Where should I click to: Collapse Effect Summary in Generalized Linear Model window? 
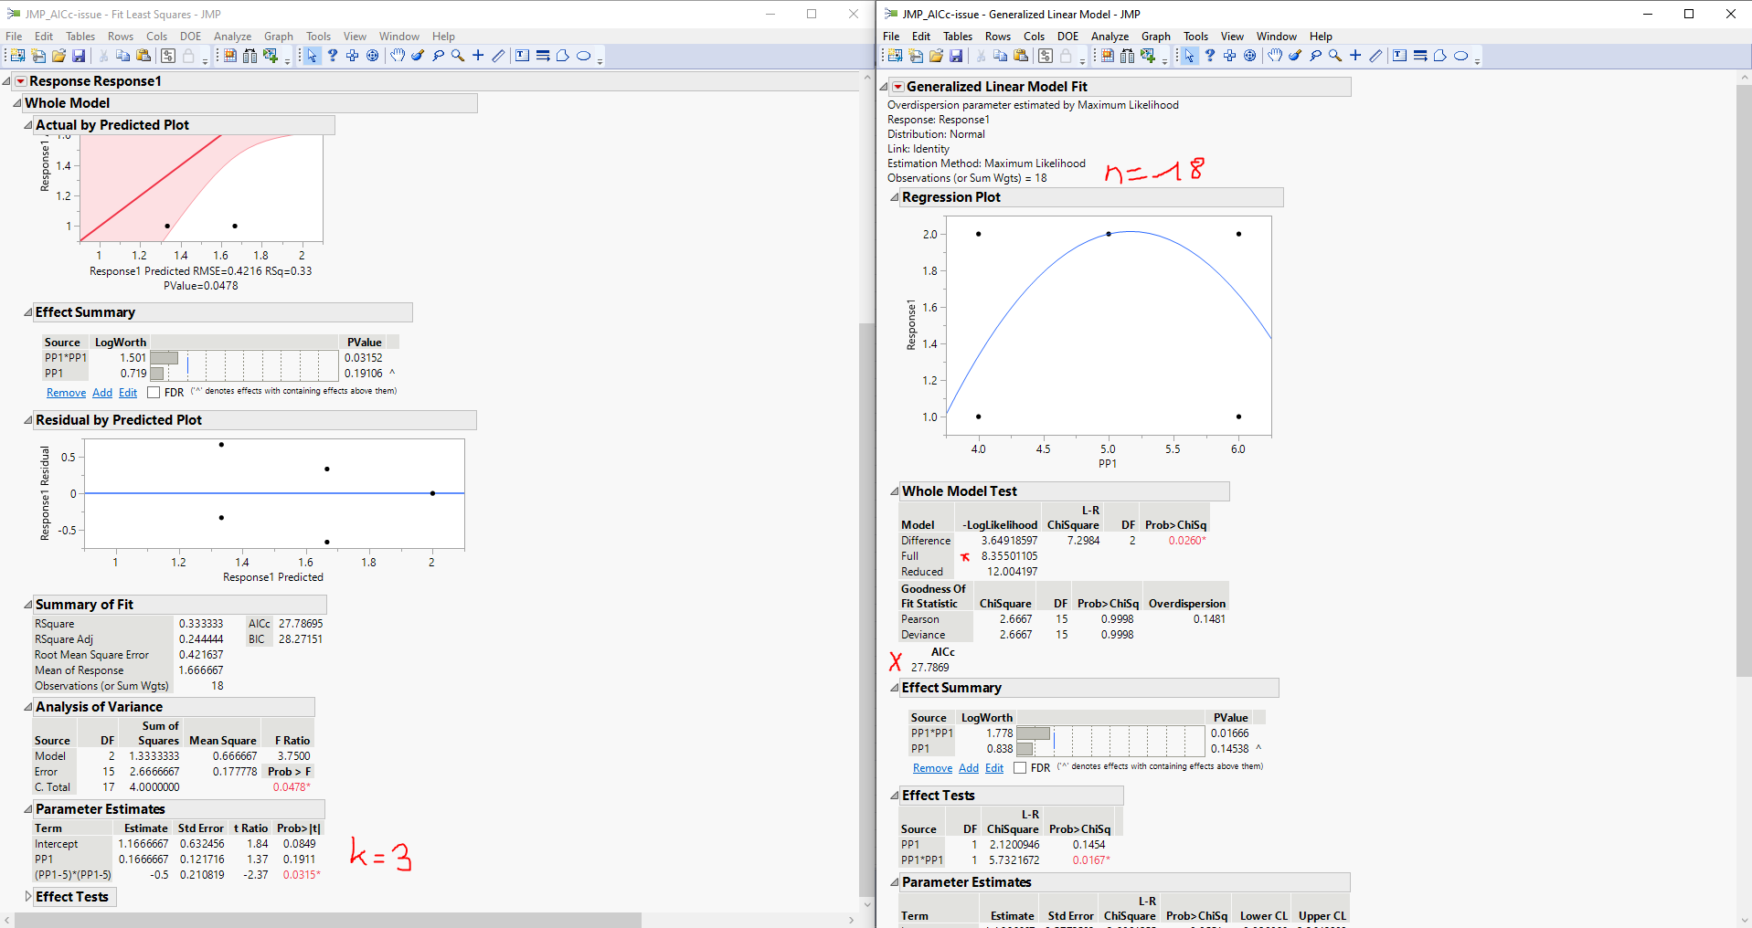(895, 688)
